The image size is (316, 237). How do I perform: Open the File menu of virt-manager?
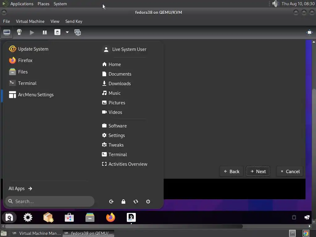(x=6, y=21)
